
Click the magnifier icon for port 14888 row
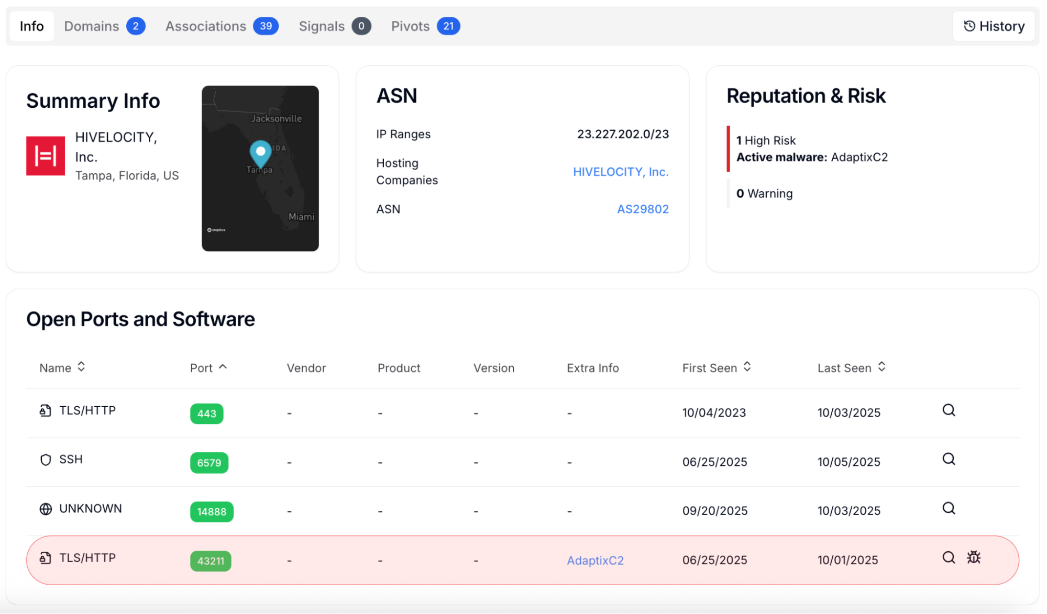coord(949,509)
